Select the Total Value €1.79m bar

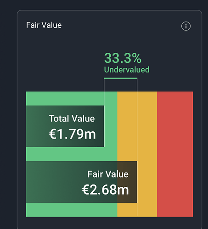pos(65,126)
